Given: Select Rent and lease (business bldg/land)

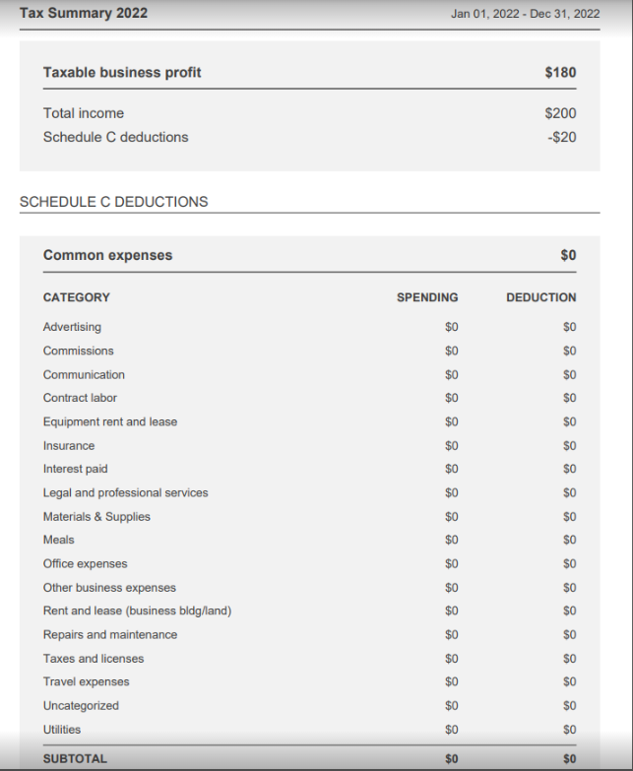Looking at the screenshot, I should click(137, 610).
